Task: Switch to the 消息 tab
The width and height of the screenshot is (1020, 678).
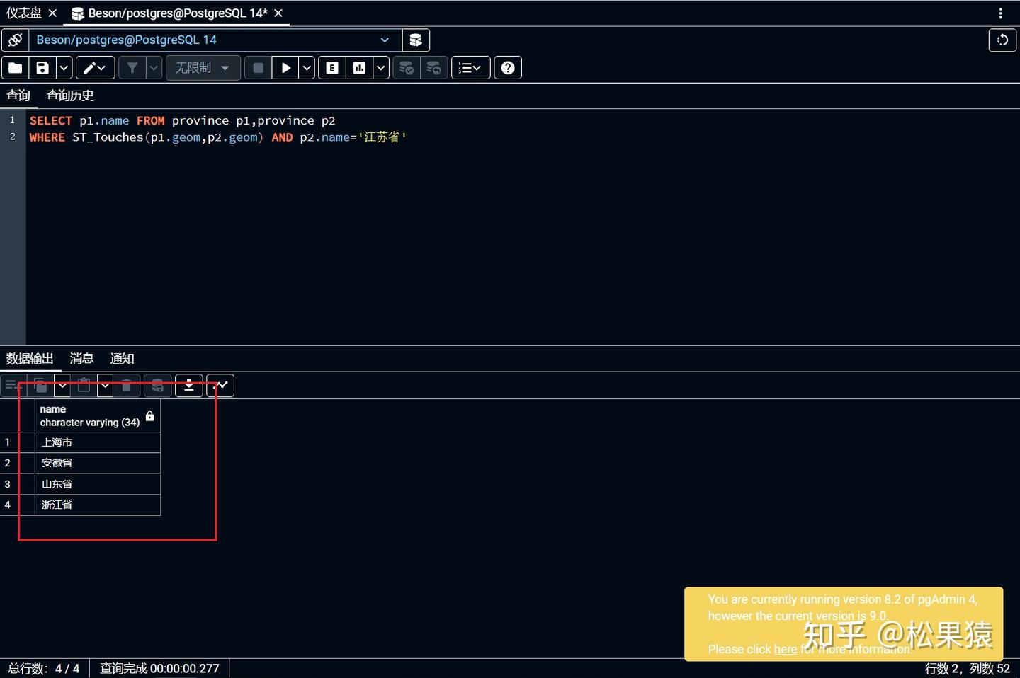Action: click(x=81, y=359)
